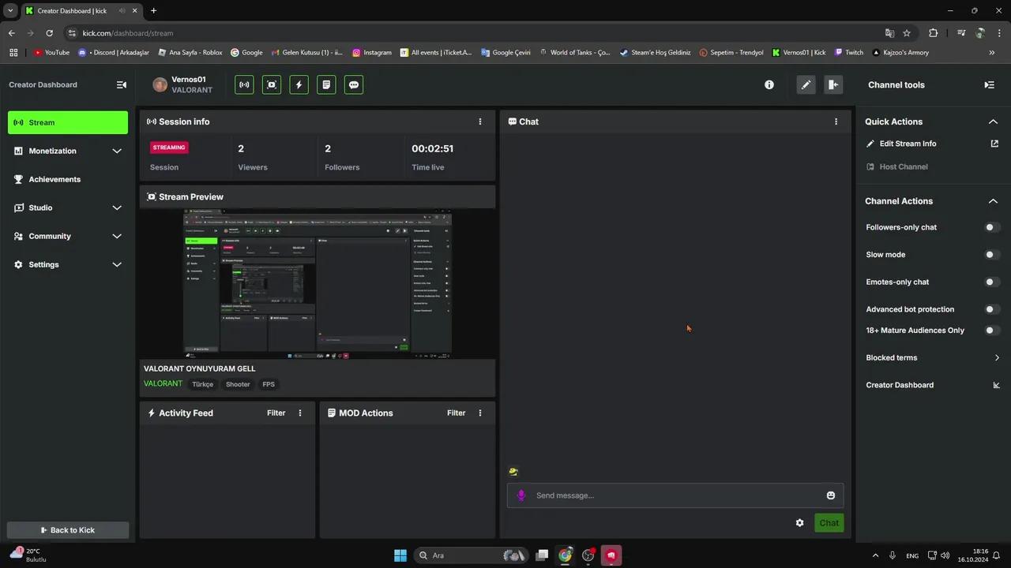Collapse the Channel tools panel icon
Viewport: 1011px width, 568px height.
(990, 84)
